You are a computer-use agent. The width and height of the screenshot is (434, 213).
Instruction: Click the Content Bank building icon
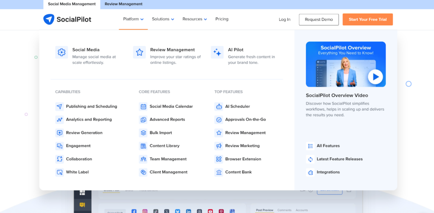pos(219,172)
